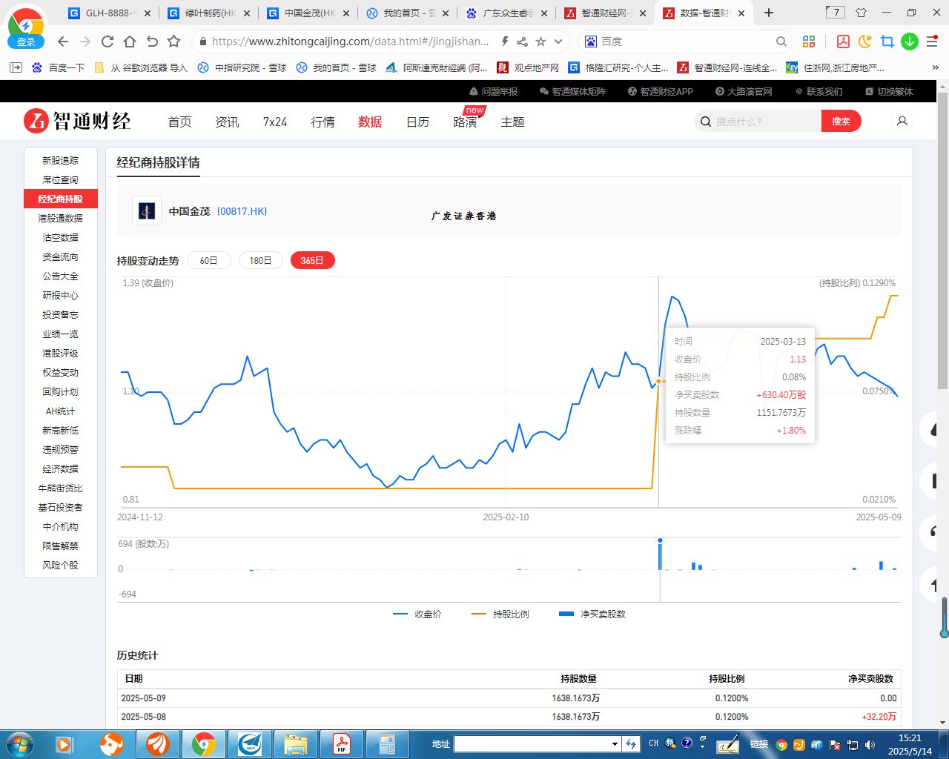The width and height of the screenshot is (949, 759).
Task: Click the taskbar 地址 input box
Action: (532, 743)
